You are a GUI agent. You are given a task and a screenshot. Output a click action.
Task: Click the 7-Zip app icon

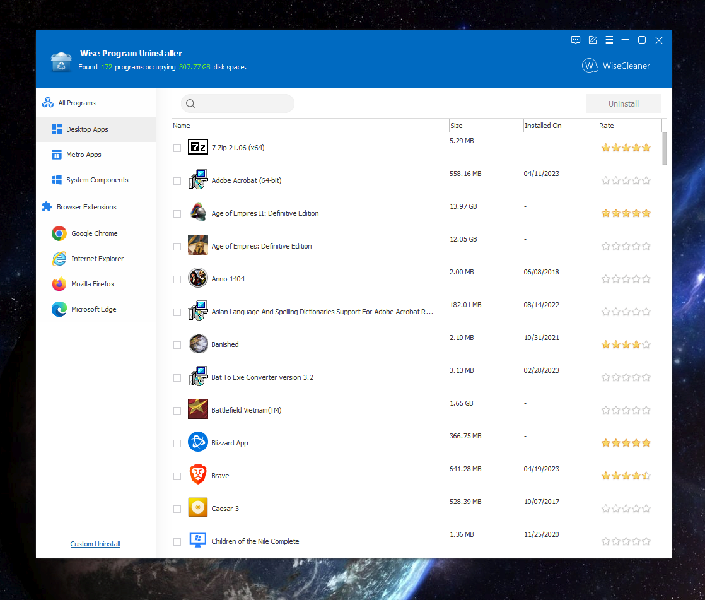pos(198,147)
